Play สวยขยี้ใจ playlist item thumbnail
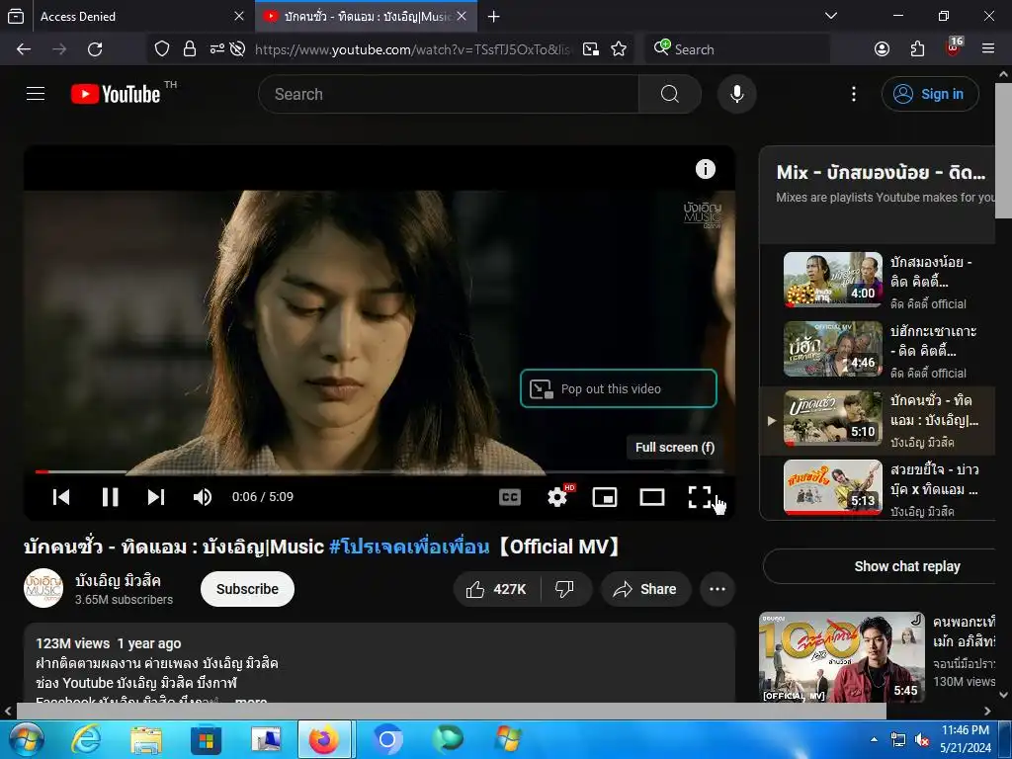Viewport: 1012px width, 759px height. click(x=832, y=486)
